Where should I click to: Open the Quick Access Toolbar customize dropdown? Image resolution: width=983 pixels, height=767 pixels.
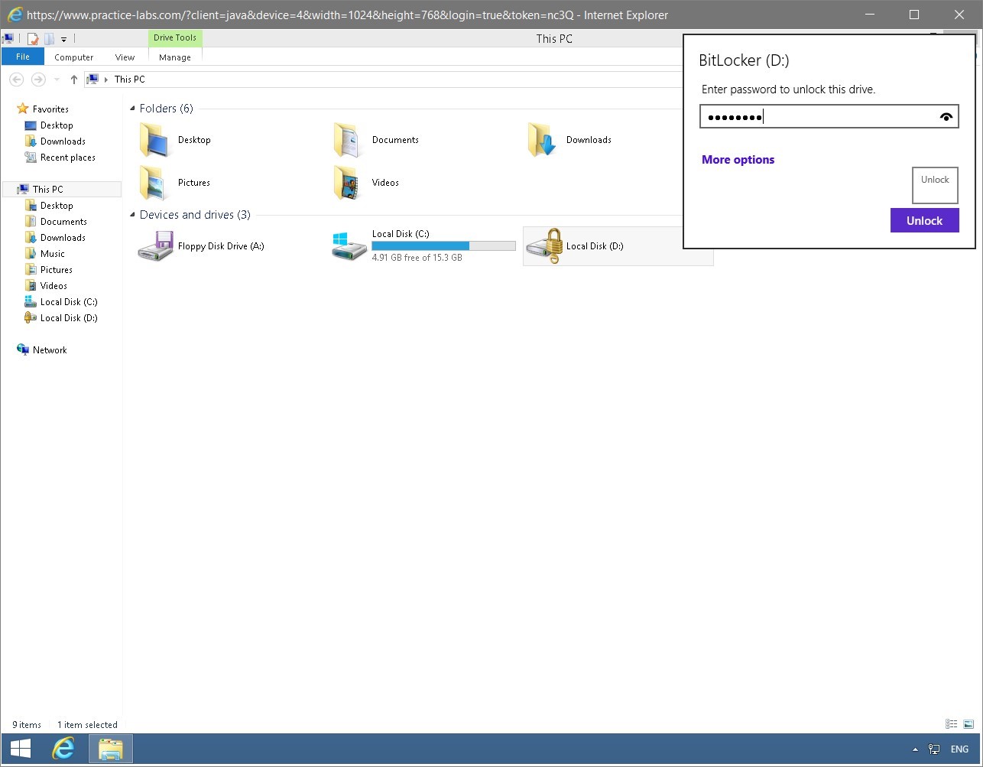coord(63,38)
